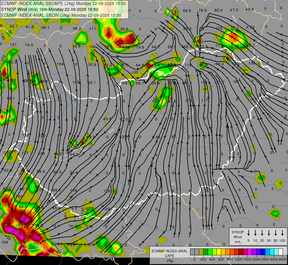Viewport: 288px width, 265px height.
Task: Select the dark green CAPE swatch
Action: [x=206, y=252]
